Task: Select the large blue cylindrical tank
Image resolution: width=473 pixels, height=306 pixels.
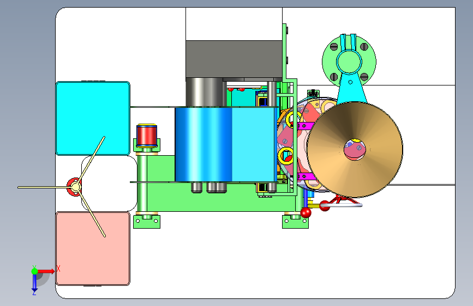Action: (226, 144)
